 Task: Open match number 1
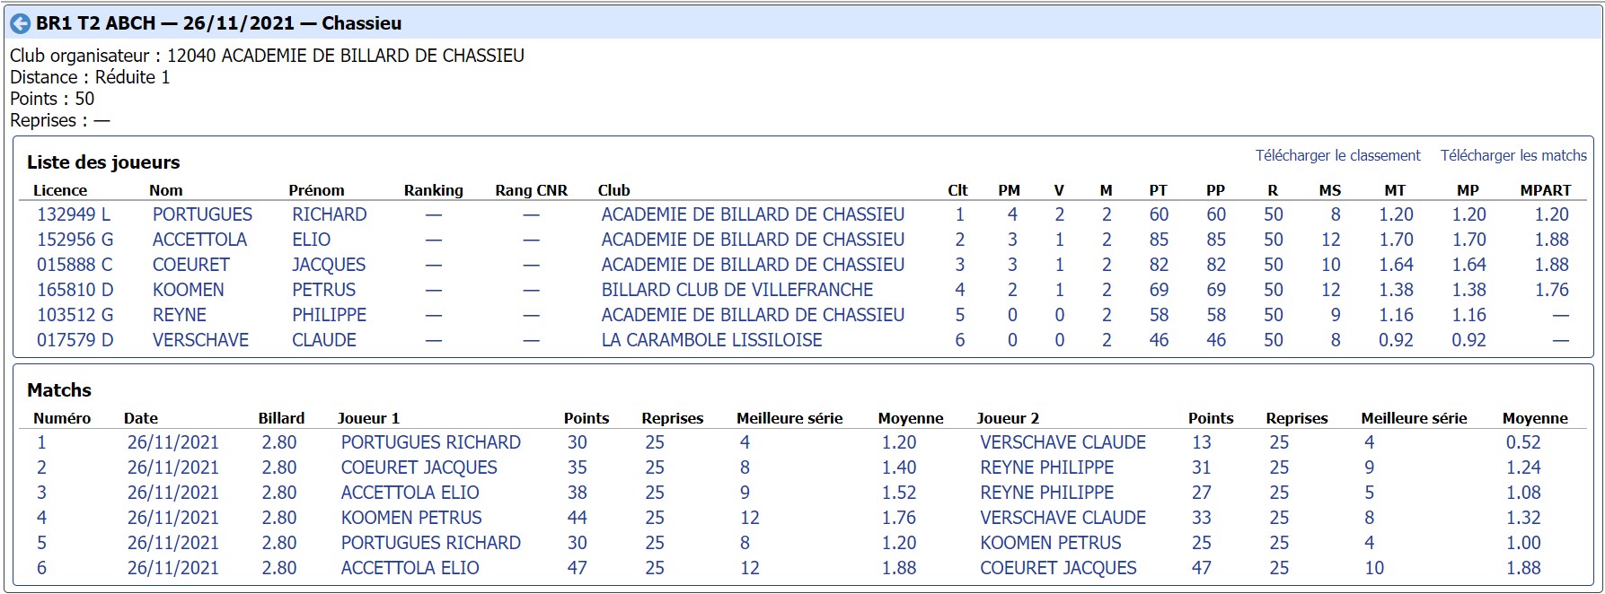click(41, 442)
